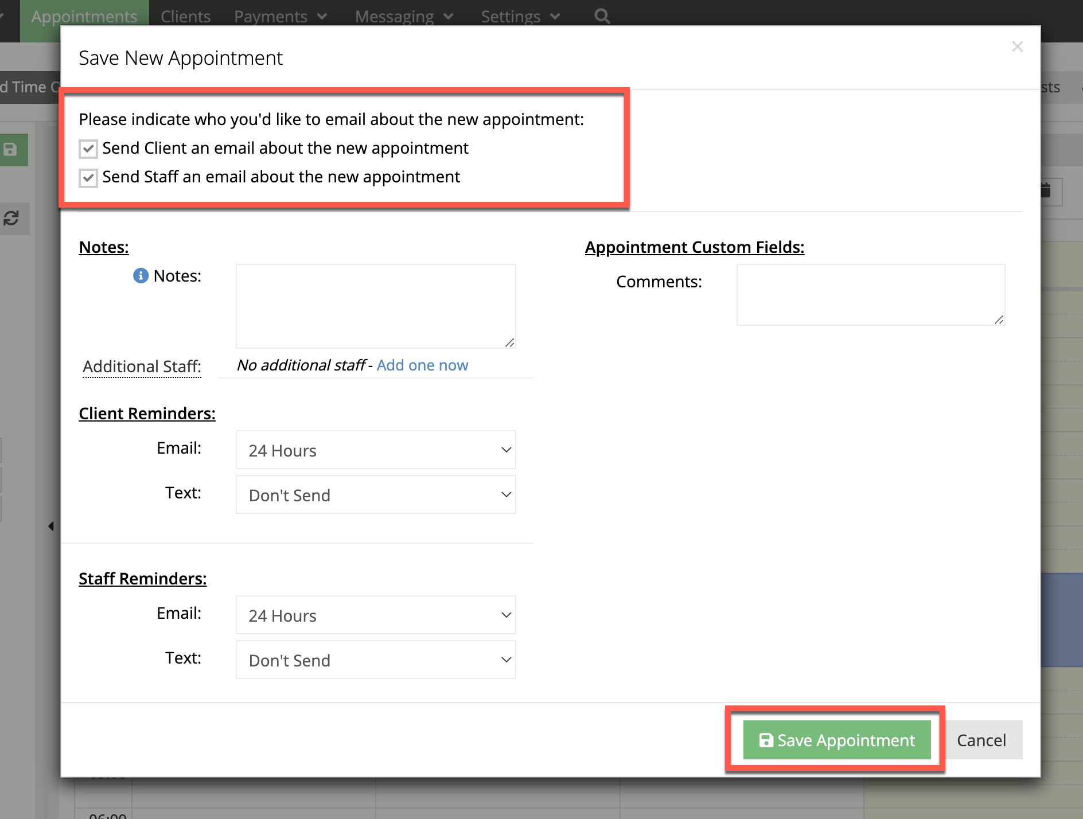The image size is (1083, 819).
Task: Click the refresh/sync icon in the left sidebar
Action: [x=13, y=219]
